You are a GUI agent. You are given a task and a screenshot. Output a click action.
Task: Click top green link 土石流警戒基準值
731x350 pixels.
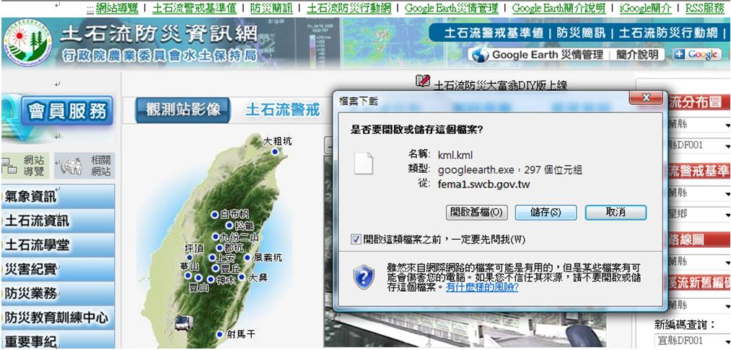point(194,8)
